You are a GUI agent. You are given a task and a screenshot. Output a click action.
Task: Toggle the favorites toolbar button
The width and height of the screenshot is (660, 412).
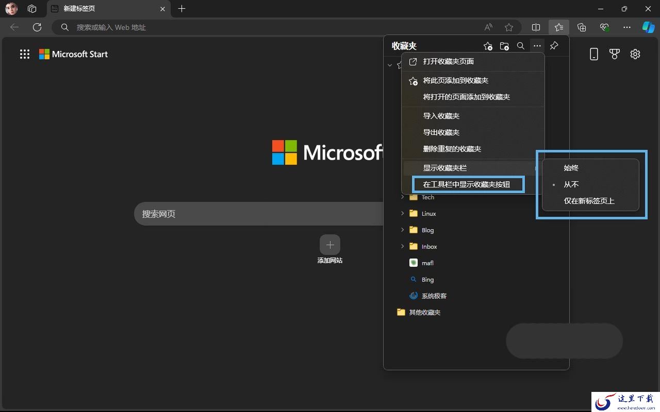coord(559,27)
